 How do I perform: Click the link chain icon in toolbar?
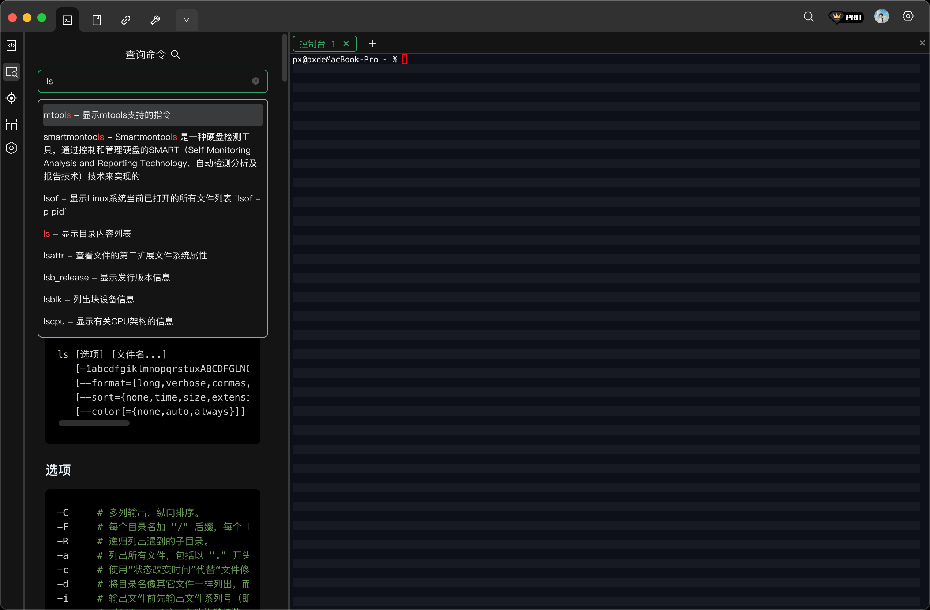(125, 20)
